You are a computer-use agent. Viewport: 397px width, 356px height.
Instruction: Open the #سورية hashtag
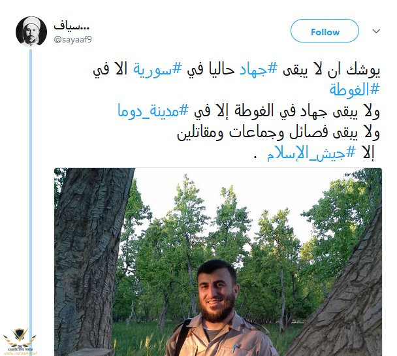pyautogui.click(x=157, y=69)
